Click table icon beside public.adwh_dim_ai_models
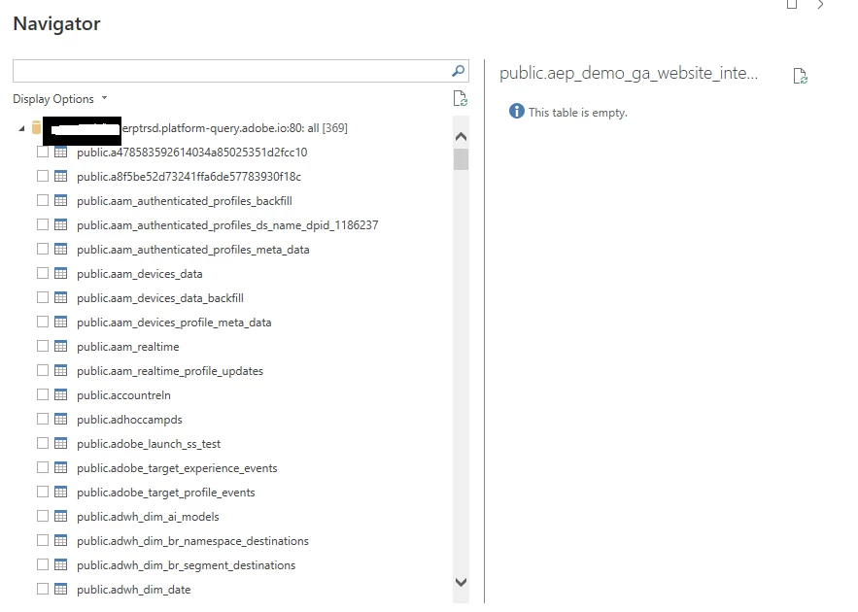The image size is (858, 612). pos(61,516)
